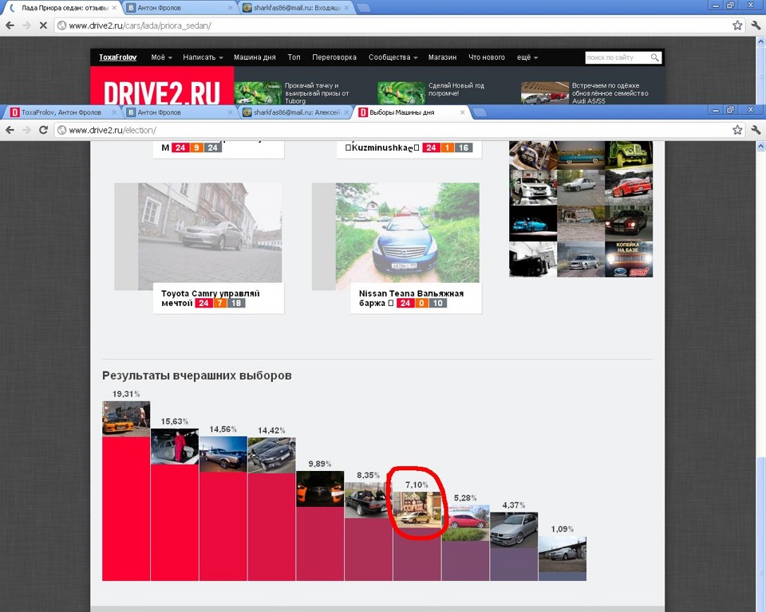Click the search field поиск по сайту
The image size is (766, 612).
(617, 57)
